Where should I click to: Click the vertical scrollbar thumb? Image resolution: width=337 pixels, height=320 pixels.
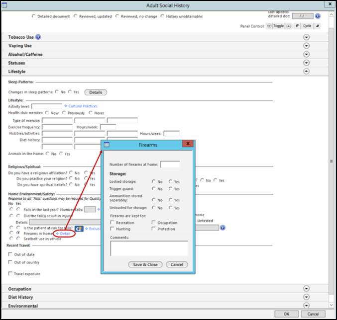331,161
